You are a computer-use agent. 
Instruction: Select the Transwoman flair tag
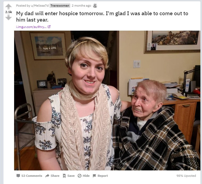[x=60, y=6]
